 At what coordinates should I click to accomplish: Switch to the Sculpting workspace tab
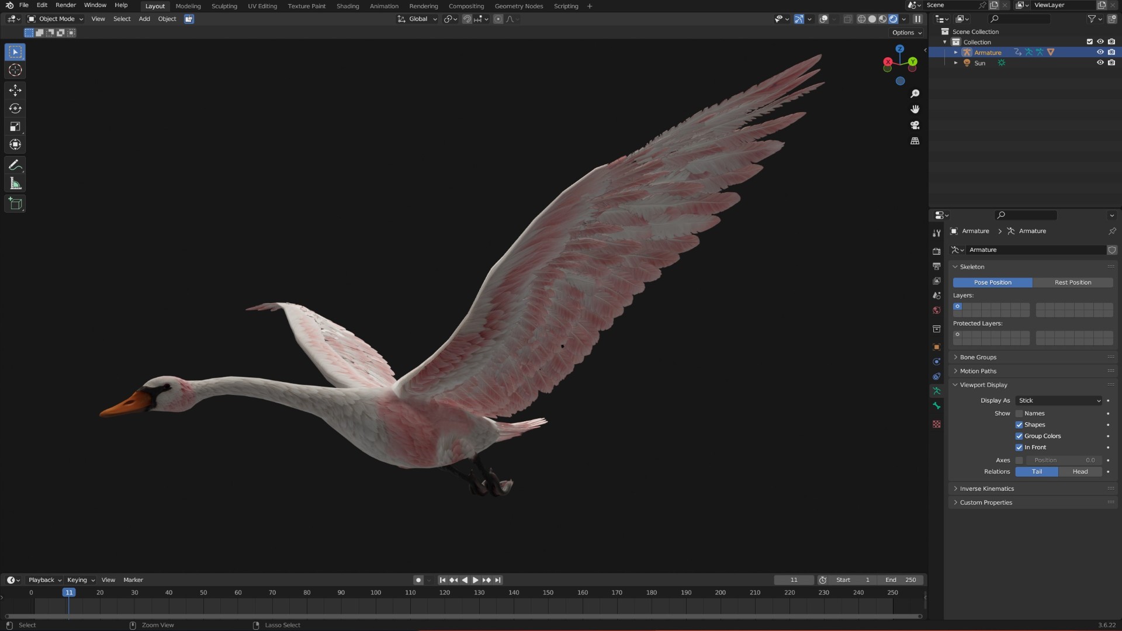click(x=224, y=6)
